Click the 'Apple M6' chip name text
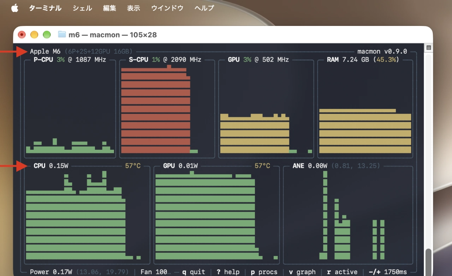The height and width of the screenshot is (276, 452). [45, 52]
